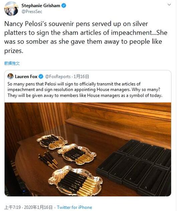Open Lauren Fox's small avatar
178x211 pixels.
(x=10, y=76)
